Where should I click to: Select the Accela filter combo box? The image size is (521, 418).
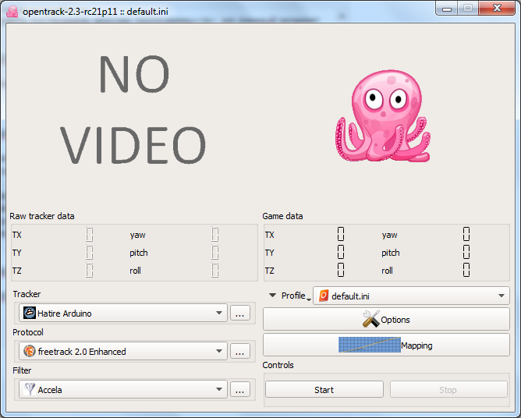(123, 389)
